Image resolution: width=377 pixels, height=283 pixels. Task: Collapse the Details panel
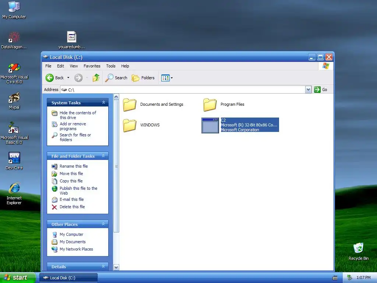coord(103,266)
